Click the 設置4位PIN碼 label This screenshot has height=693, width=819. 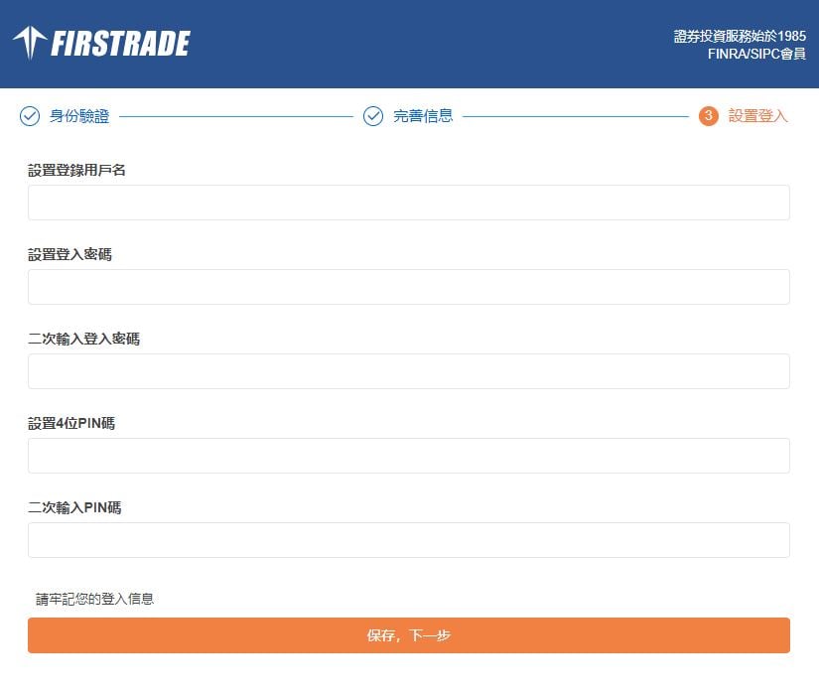point(71,424)
